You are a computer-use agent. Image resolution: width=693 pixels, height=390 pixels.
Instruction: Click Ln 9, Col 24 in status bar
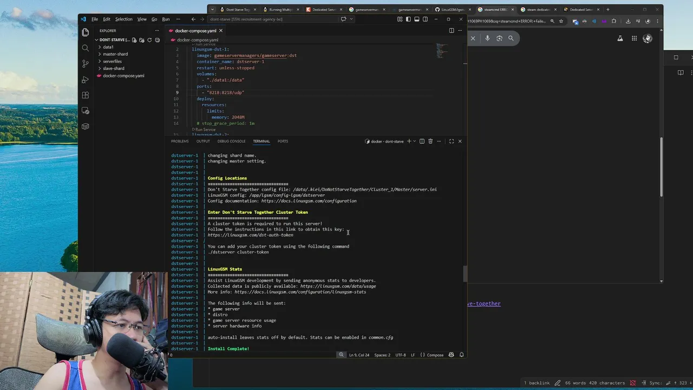(x=359, y=355)
